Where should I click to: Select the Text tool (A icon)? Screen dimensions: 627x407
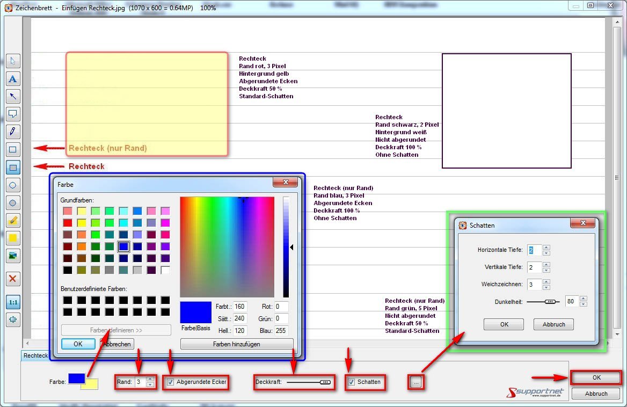click(x=13, y=79)
